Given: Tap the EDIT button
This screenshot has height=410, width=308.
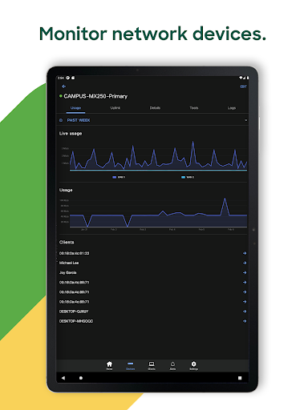Looking at the screenshot, I should point(243,86).
